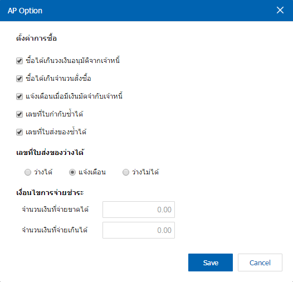Disable แจ้งเตือนเมื่อมีเงินมัดจำกับเจ้าหนี้ checkbox
This screenshot has height=282, width=293.
(19, 96)
